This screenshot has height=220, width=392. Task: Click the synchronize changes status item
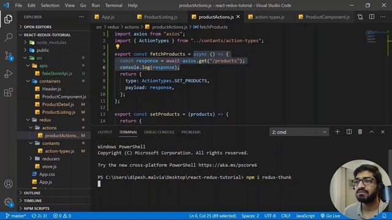39,216
